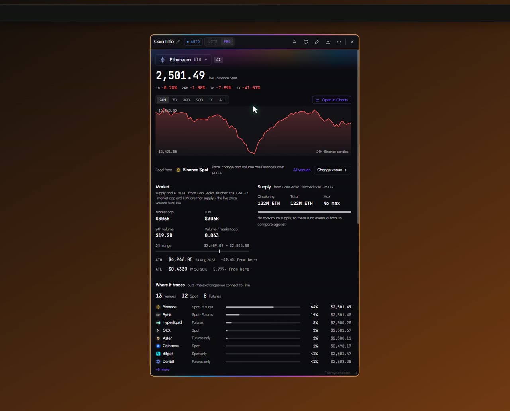510x411 pixels.
Task: Click the Open in Charts button
Action: coord(331,100)
